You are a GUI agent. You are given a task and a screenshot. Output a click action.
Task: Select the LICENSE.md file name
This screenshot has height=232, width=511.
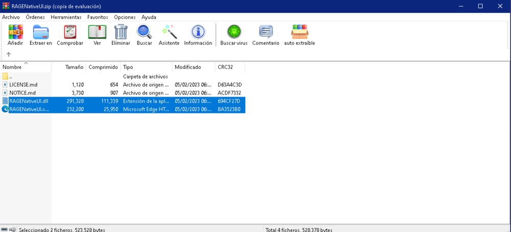tap(24, 85)
